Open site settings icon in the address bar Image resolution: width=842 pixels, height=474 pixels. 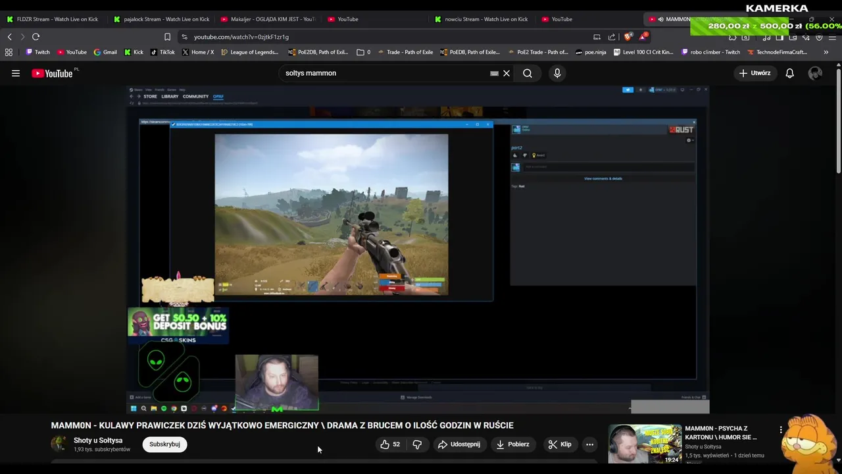tap(184, 37)
